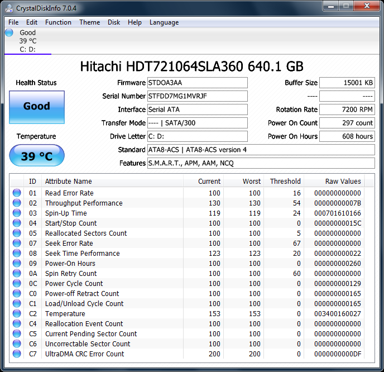This screenshot has height=372, width=384.
Task: Click the status orb for UltraDMA CRC Error Count
Action: pos(17,354)
